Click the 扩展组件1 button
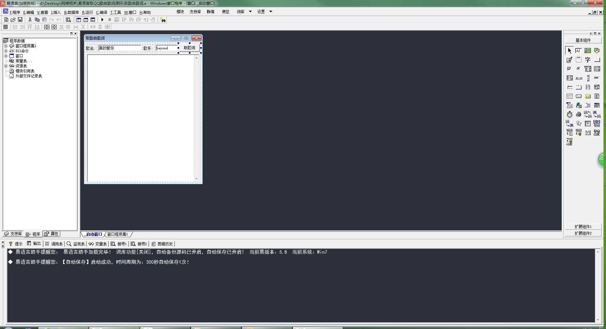Screen dimensions: 606x329 click(x=583, y=227)
